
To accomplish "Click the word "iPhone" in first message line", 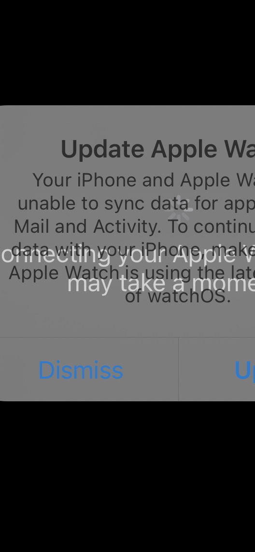I will pyautogui.click(x=107, y=180).
